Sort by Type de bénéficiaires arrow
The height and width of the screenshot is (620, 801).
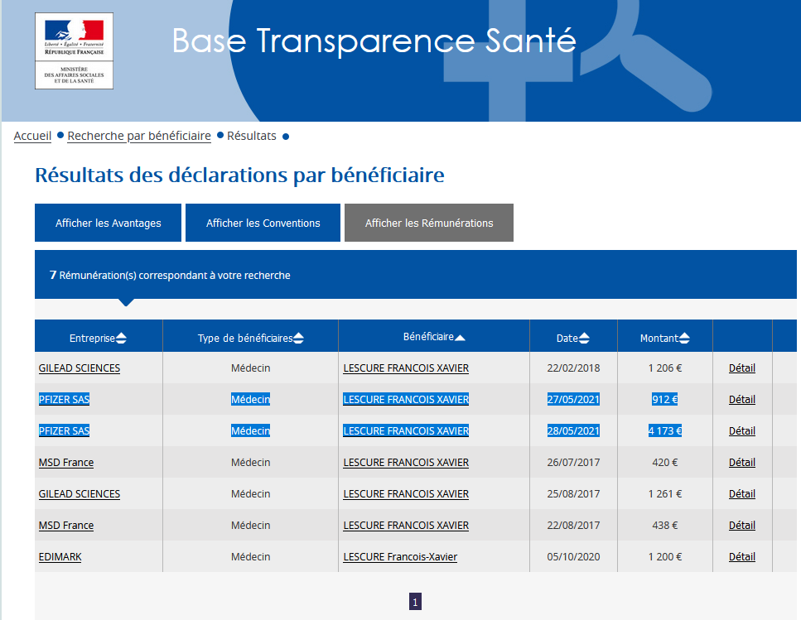pos(299,339)
